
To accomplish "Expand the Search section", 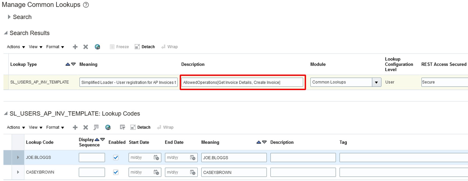I will [x=9, y=17].
